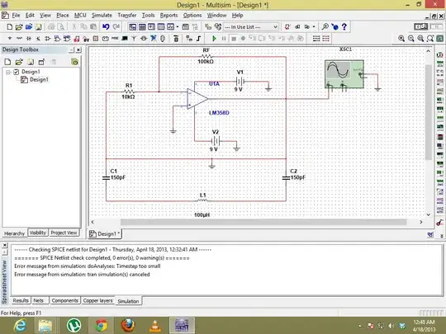Select the LM358D op-amp symbol
This screenshot has height=334, width=446.
click(197, 99)
